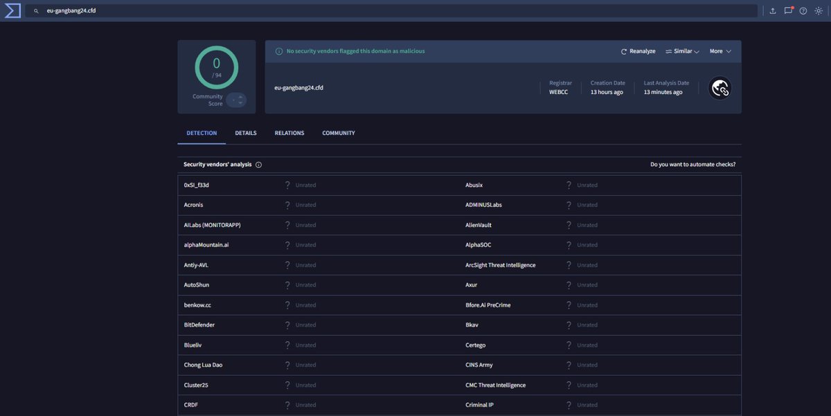The height and width of the screenshot is (416, 831).
Task: Click the unrated question icon for CMC Threat Intelligence
Action: [x=569, y=385]
